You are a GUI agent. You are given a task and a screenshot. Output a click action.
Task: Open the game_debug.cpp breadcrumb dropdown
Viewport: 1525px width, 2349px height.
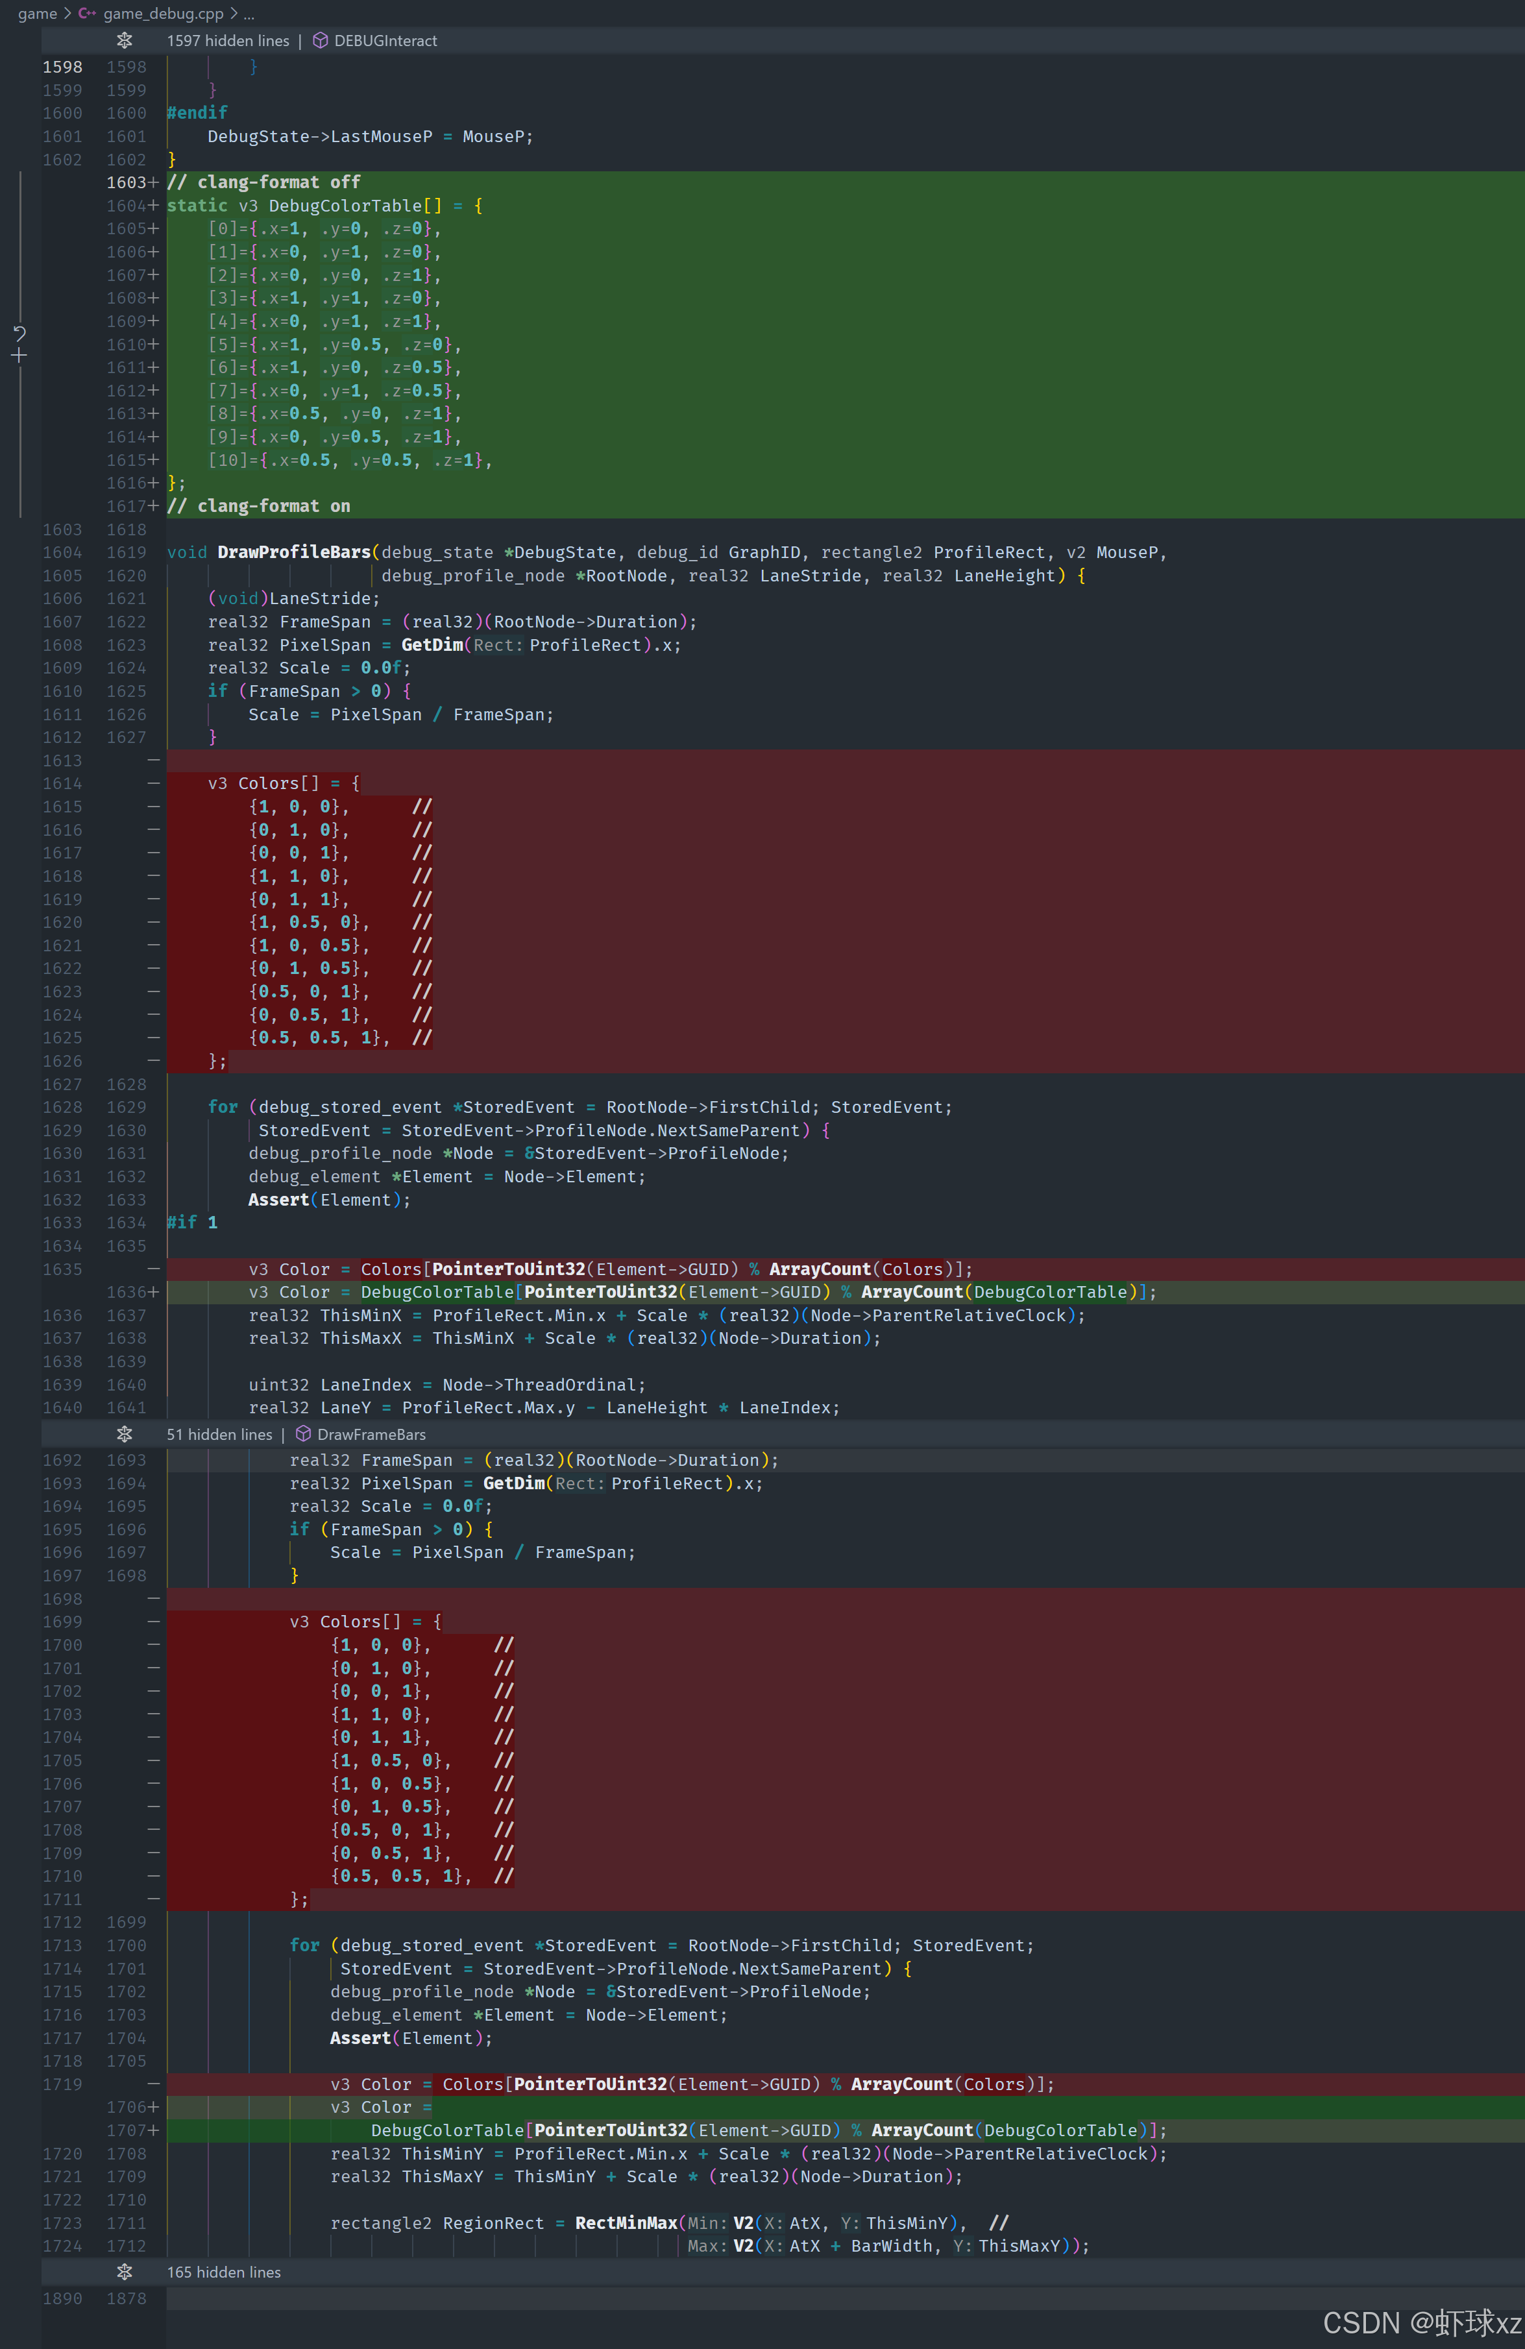(x=163, y=14)
